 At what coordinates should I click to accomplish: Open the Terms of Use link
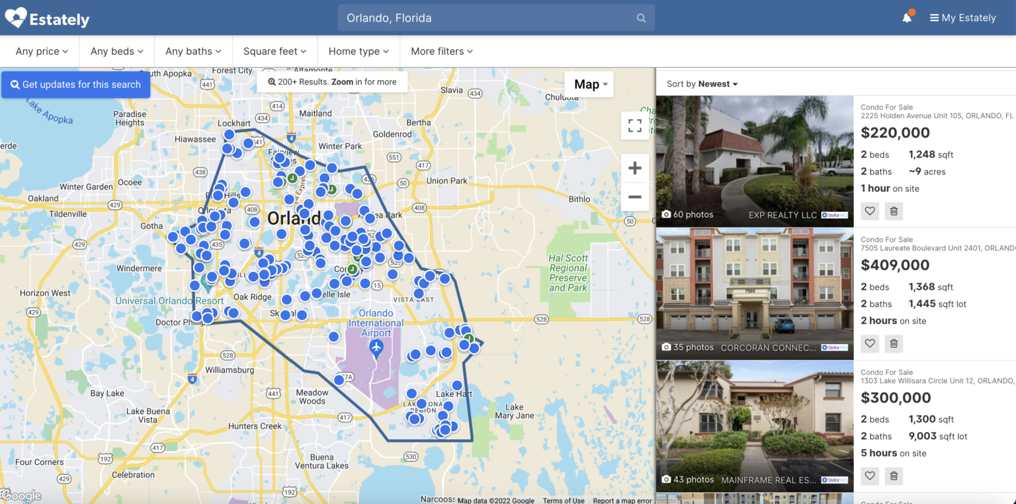[564, 501]
